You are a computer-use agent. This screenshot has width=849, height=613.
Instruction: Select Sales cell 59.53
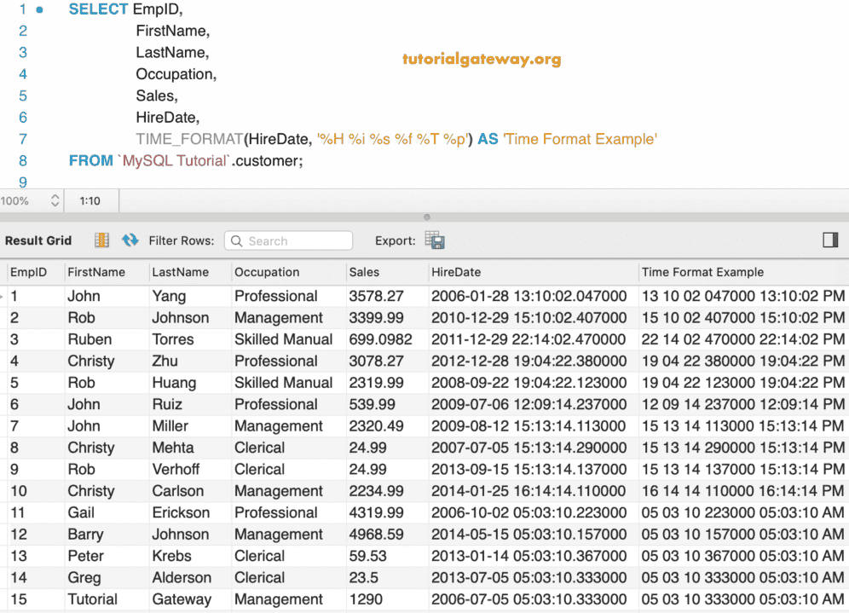pyautogui.click(x=367, y=556)
